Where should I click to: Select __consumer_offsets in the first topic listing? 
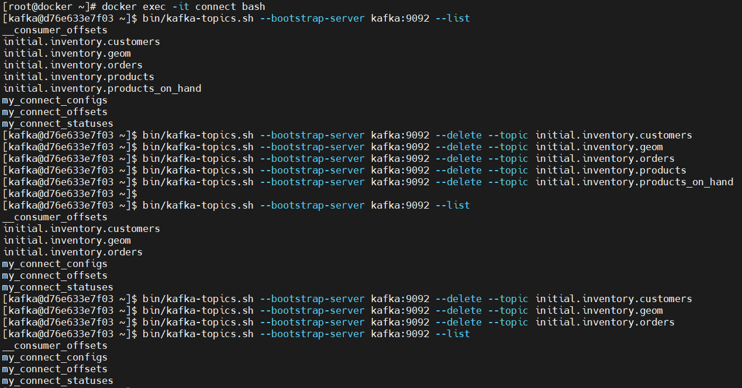click(x=55, y=30)
